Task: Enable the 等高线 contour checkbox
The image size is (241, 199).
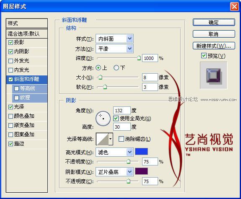Action: click(x=16, y=88)
